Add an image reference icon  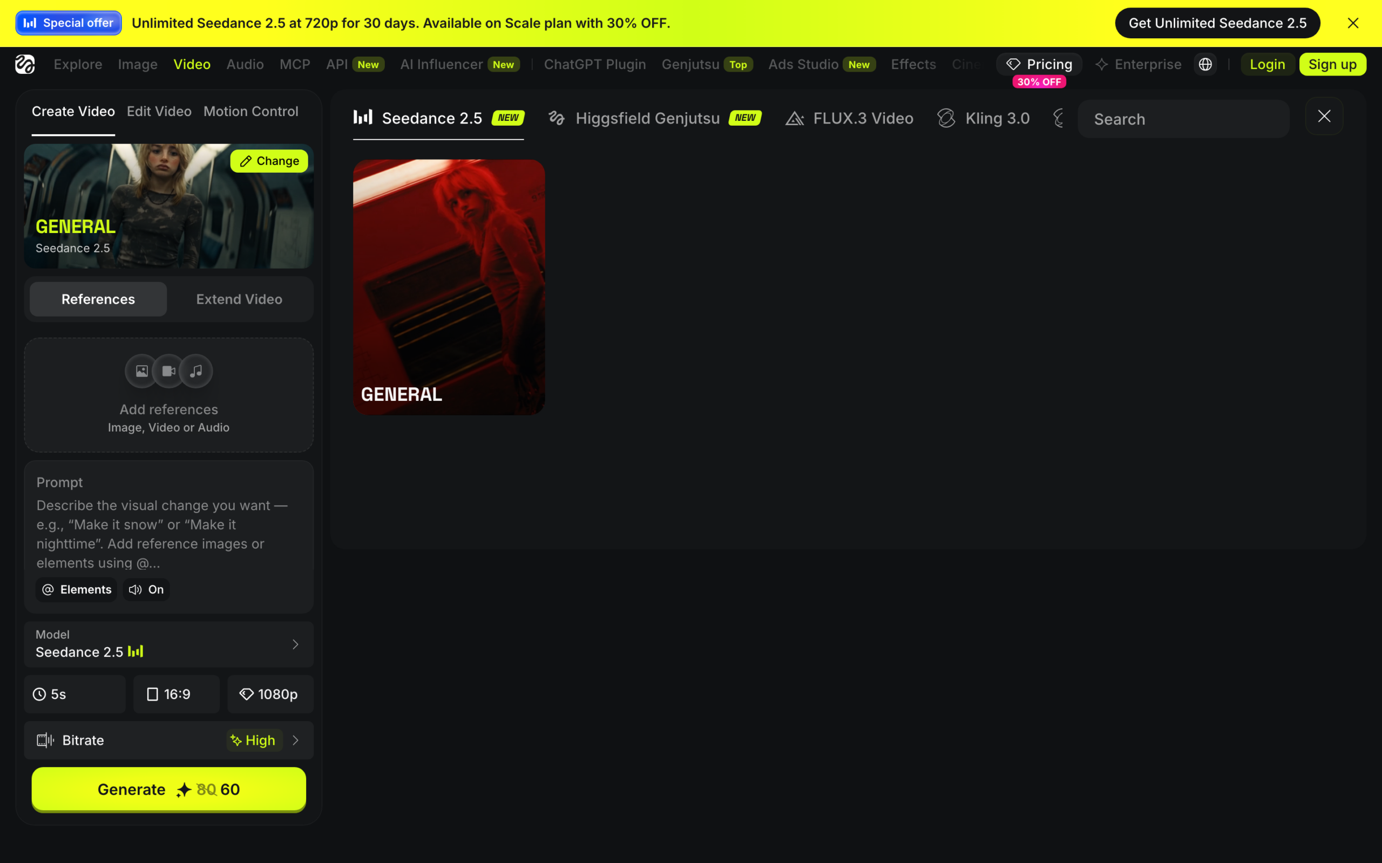tap(141, 371)
